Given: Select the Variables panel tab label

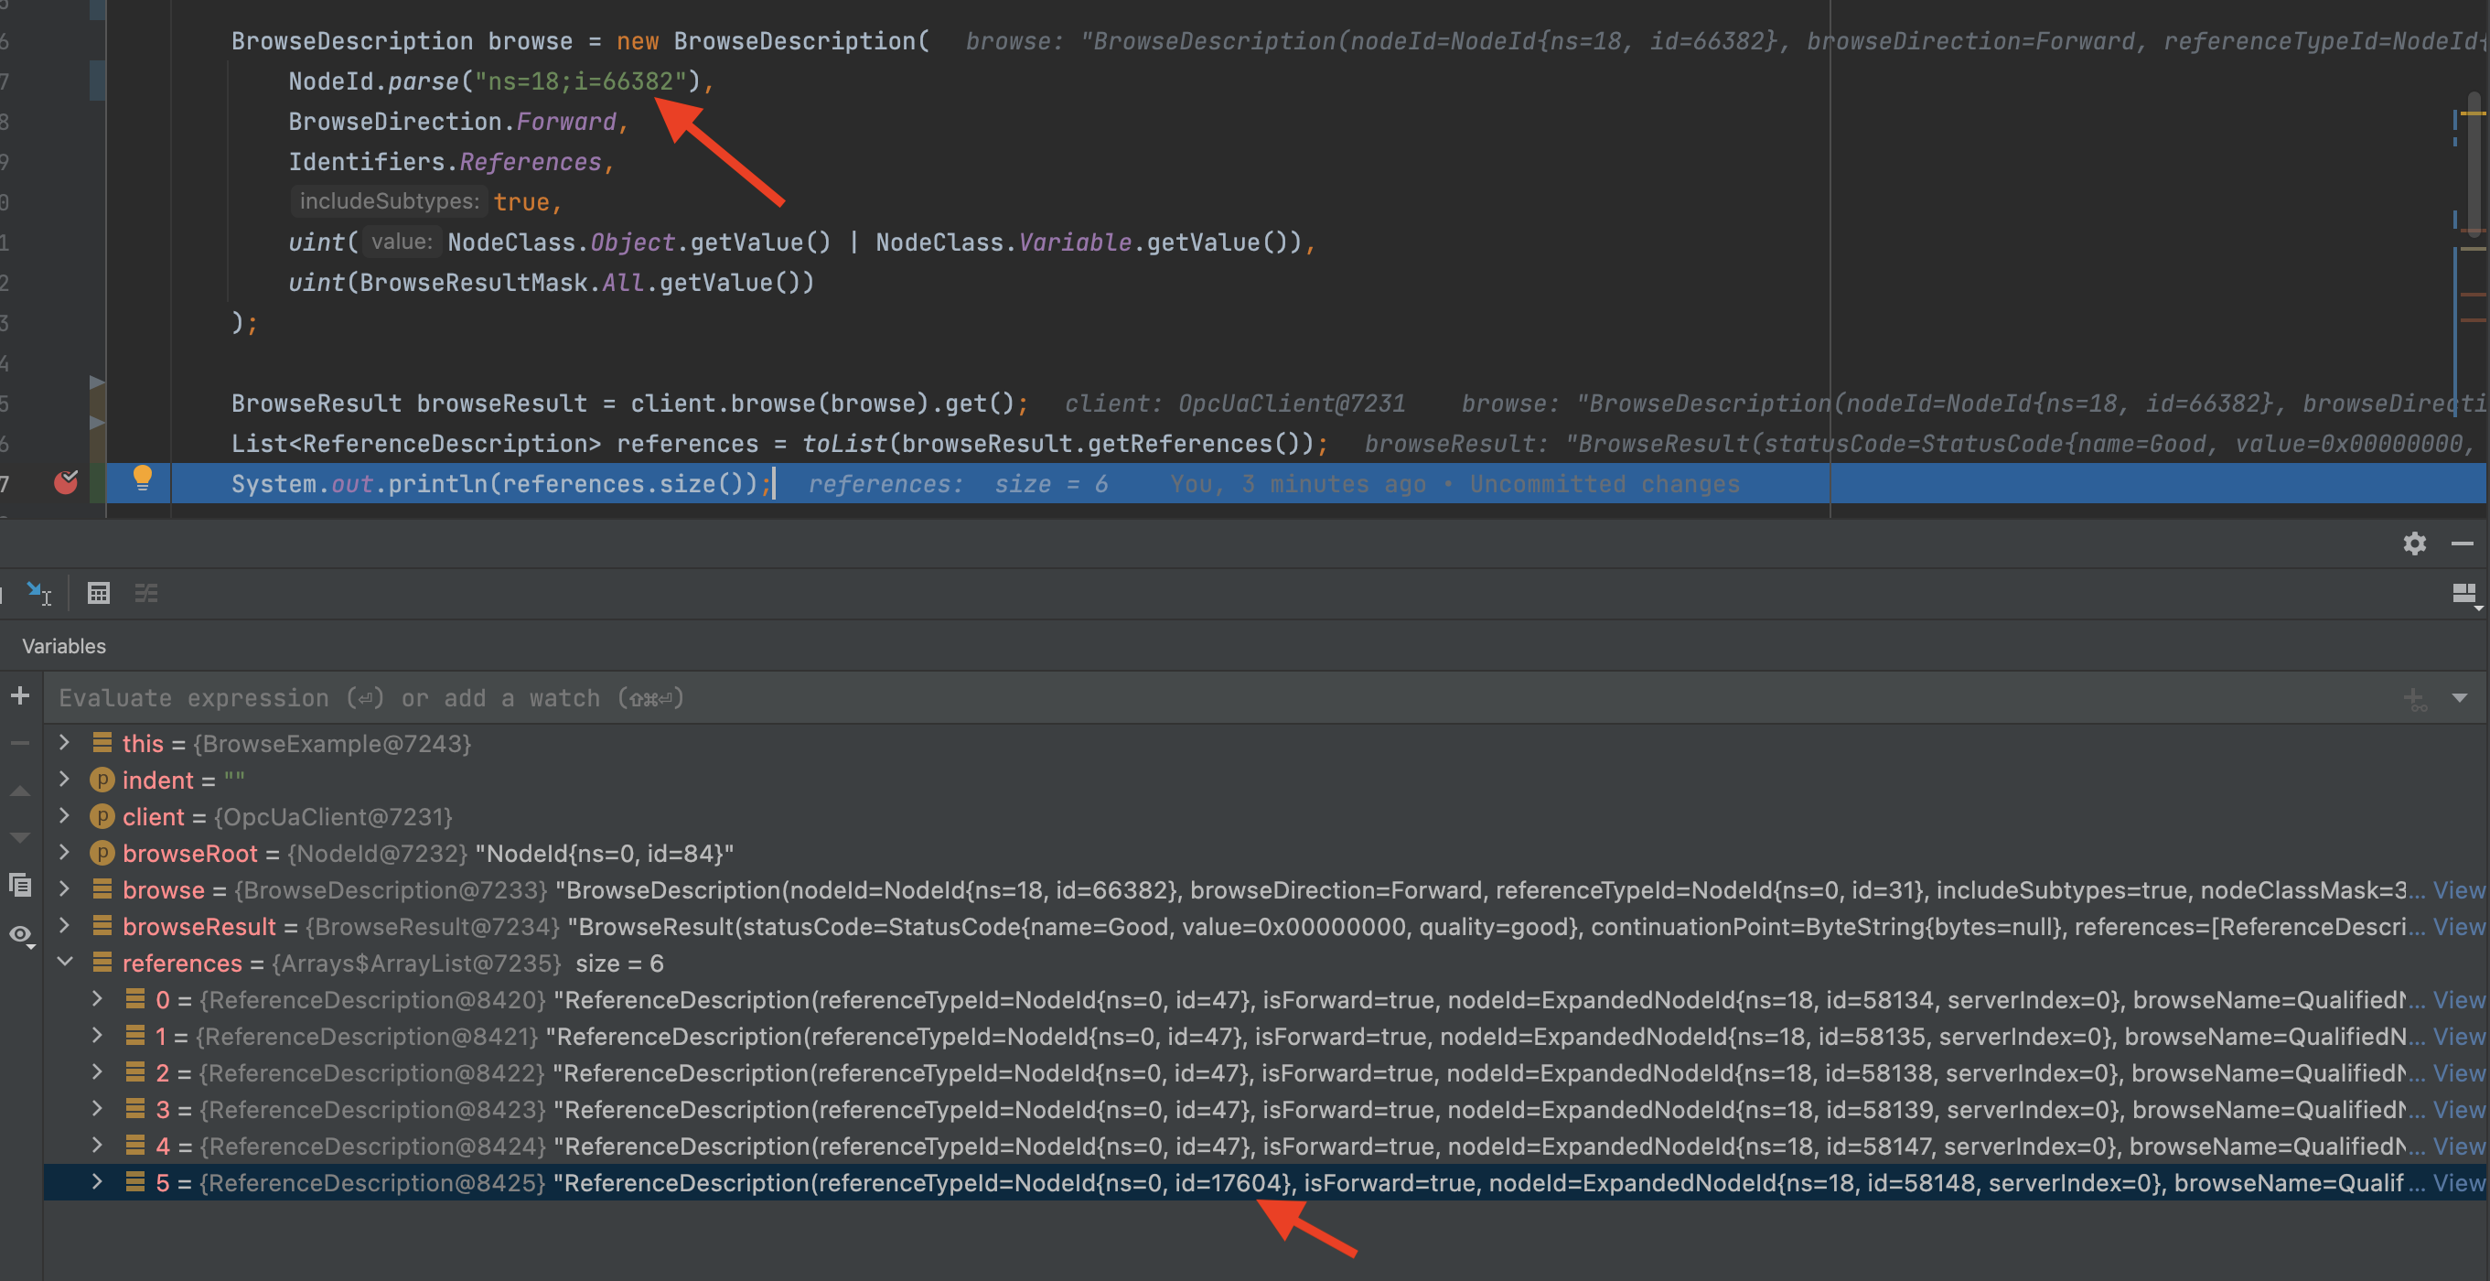Looking at the screenshot, I should (64, 646).
